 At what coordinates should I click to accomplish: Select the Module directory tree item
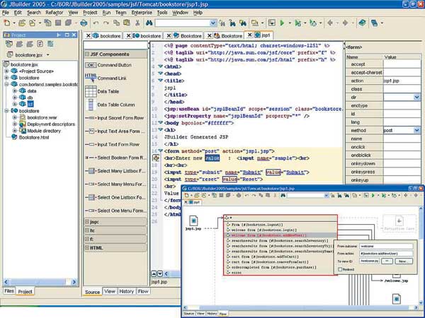40,131
